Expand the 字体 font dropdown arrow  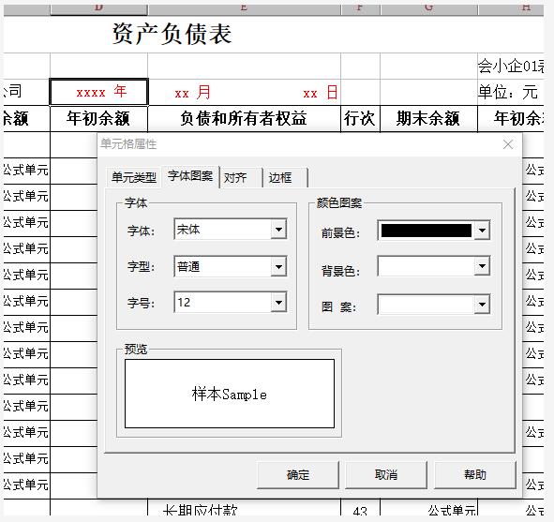(278, 230)
